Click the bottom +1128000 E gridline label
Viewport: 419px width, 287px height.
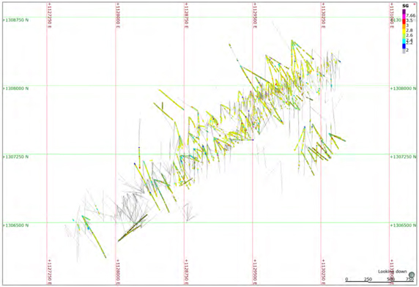(118, 272)
